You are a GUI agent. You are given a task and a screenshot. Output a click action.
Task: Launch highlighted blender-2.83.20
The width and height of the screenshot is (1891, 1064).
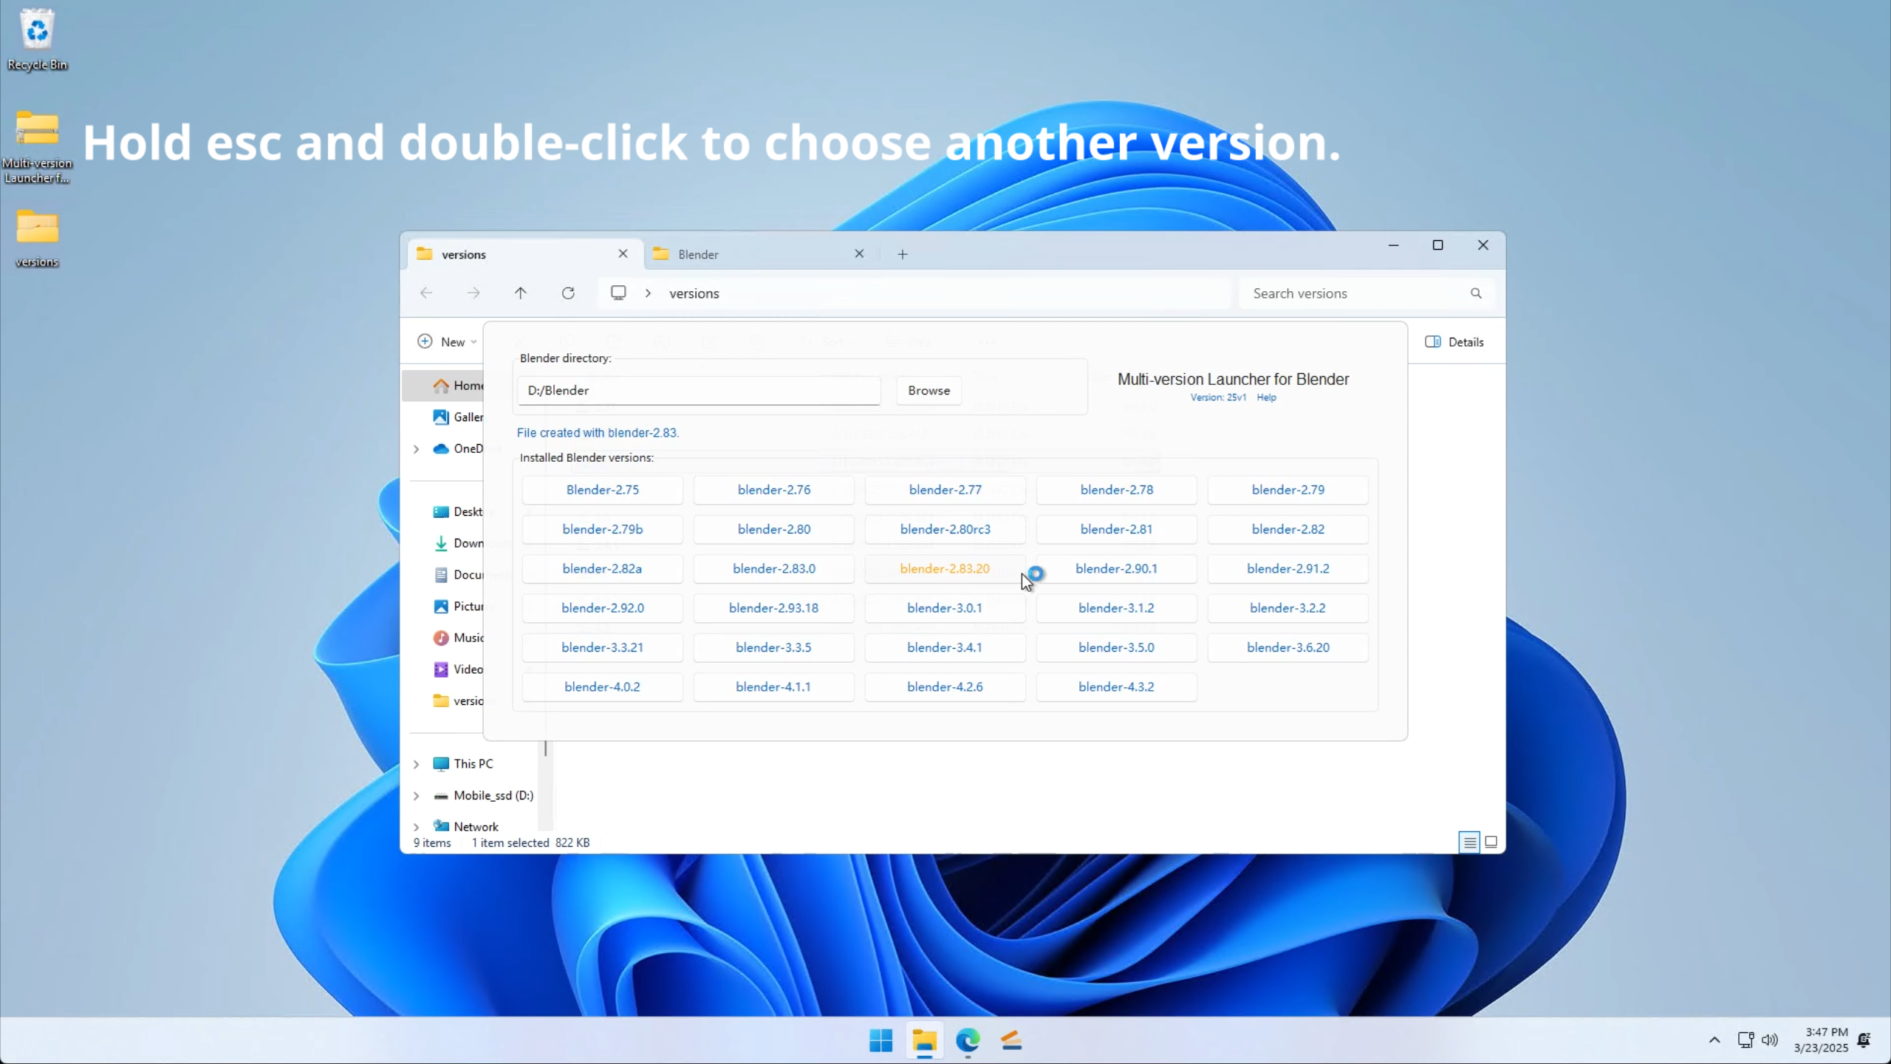945,568
